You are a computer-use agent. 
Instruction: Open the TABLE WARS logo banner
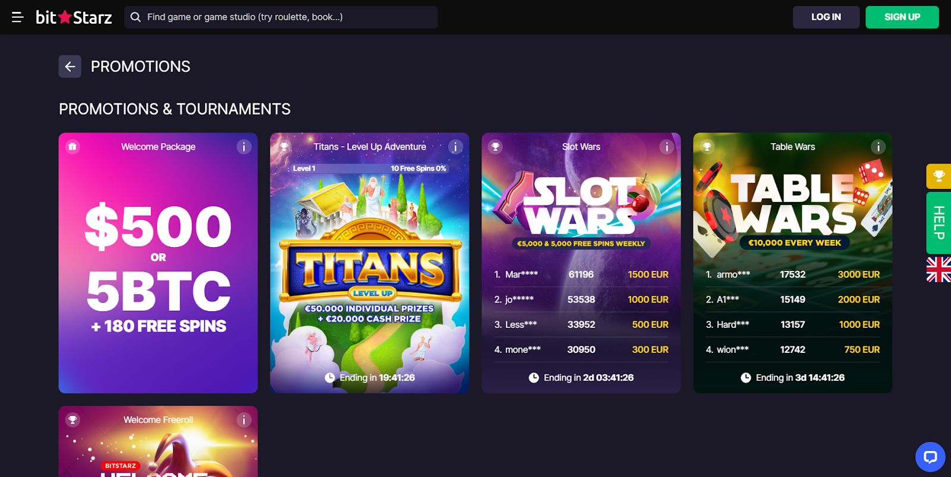tap(793, 203)
